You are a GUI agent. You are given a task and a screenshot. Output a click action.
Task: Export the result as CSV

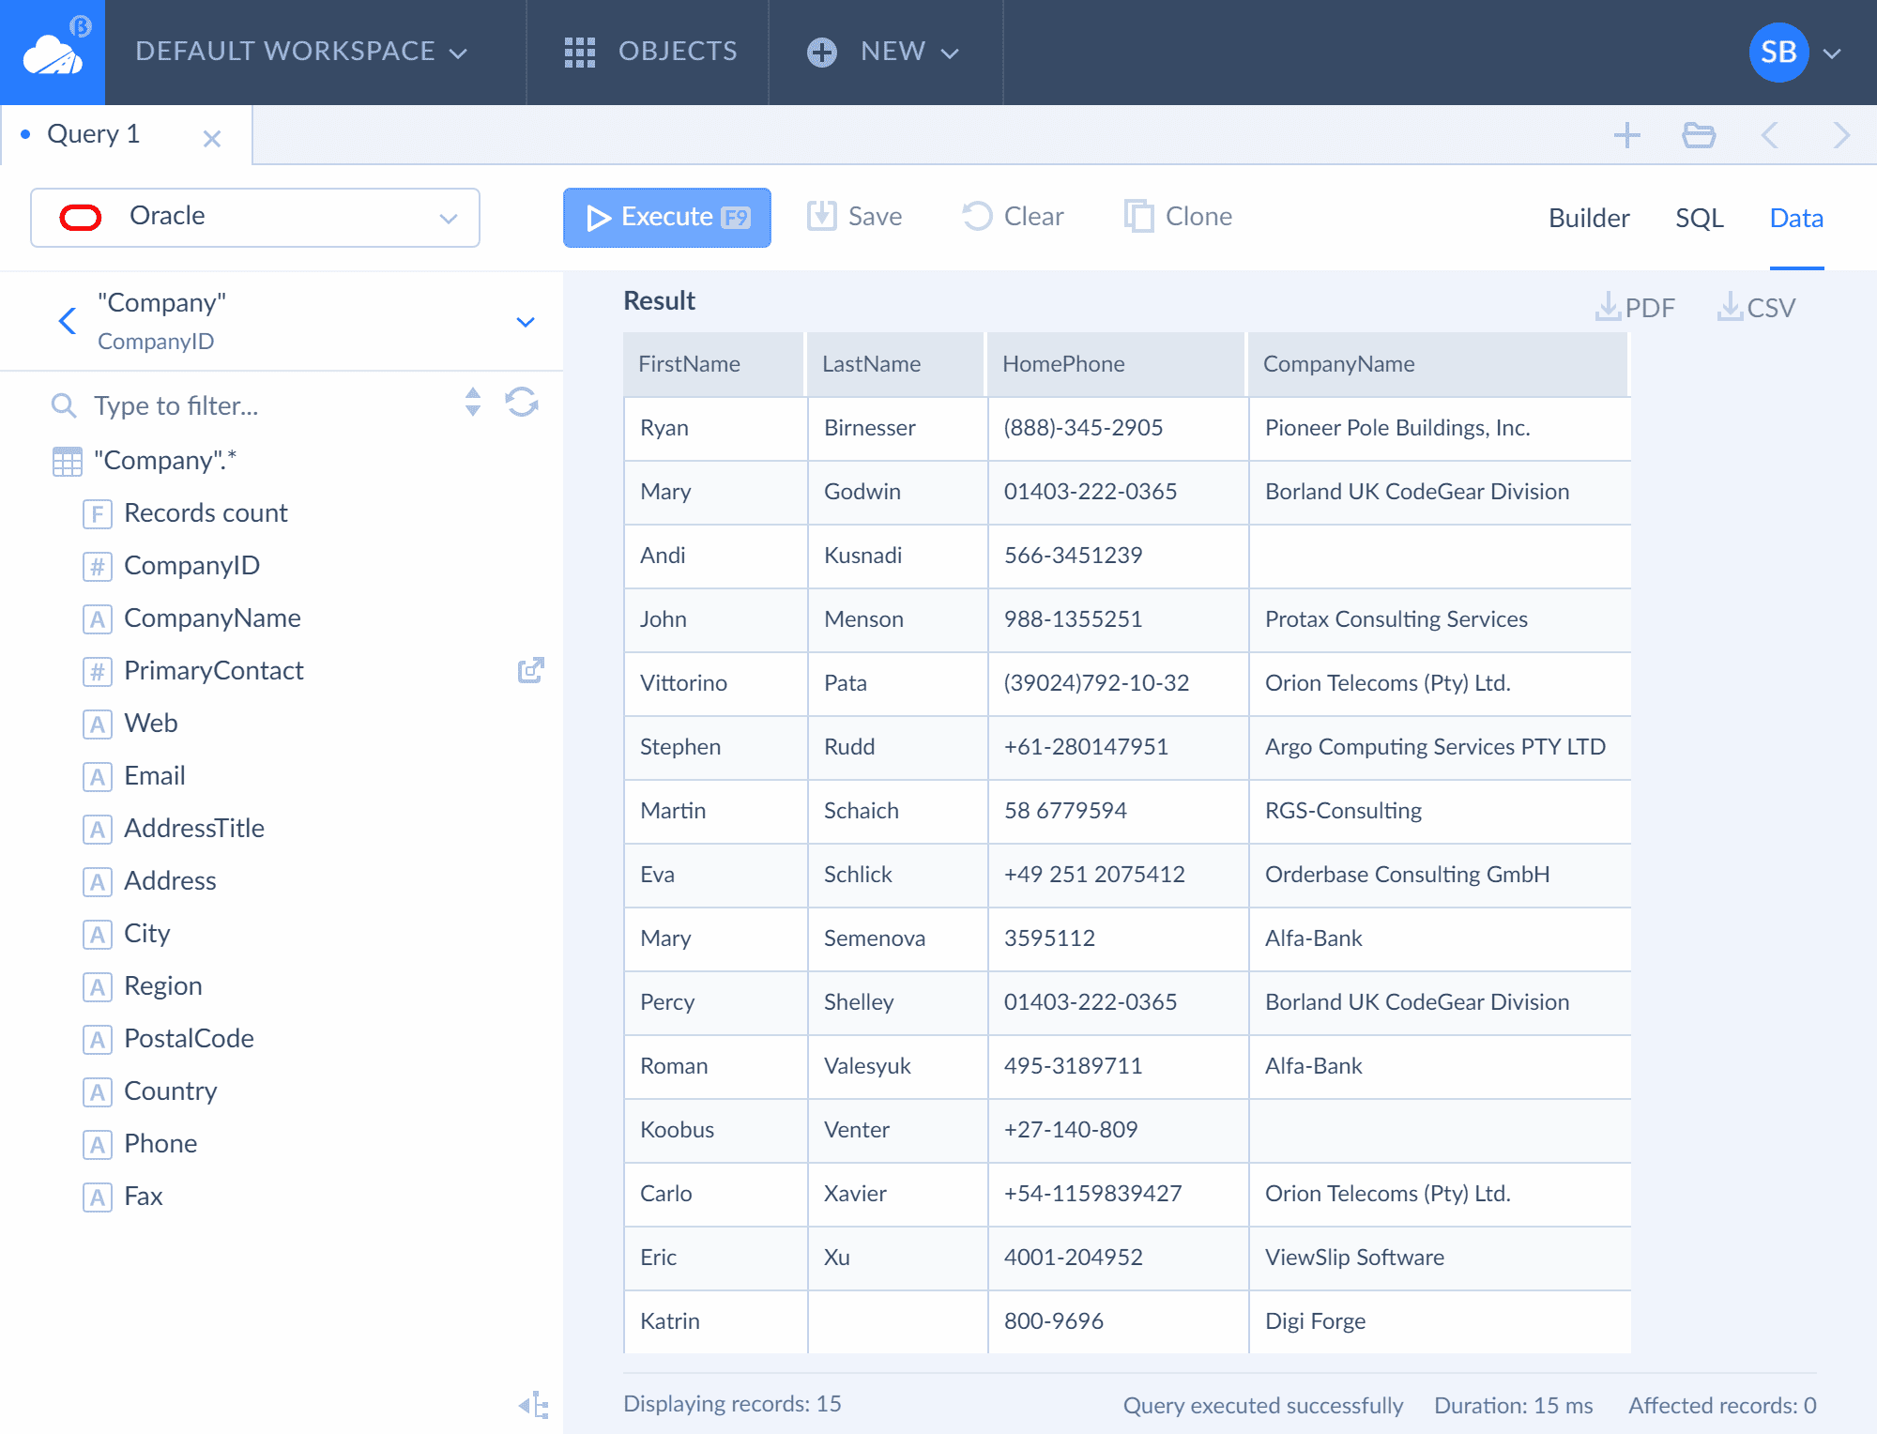tap(1756, 306)
